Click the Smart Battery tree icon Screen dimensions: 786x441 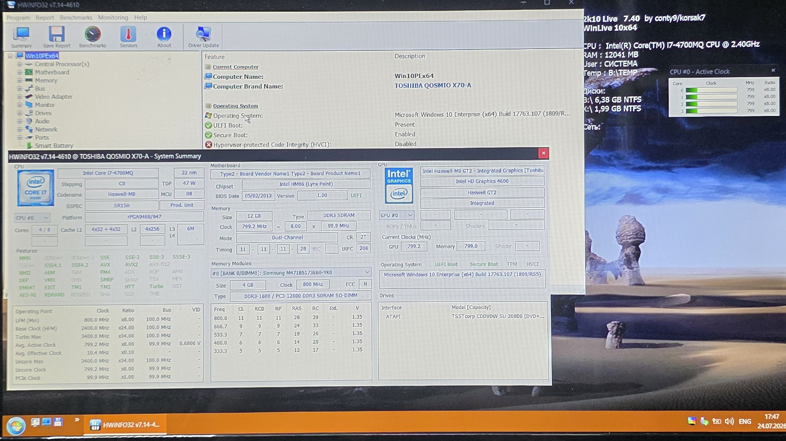pos(29,145)
